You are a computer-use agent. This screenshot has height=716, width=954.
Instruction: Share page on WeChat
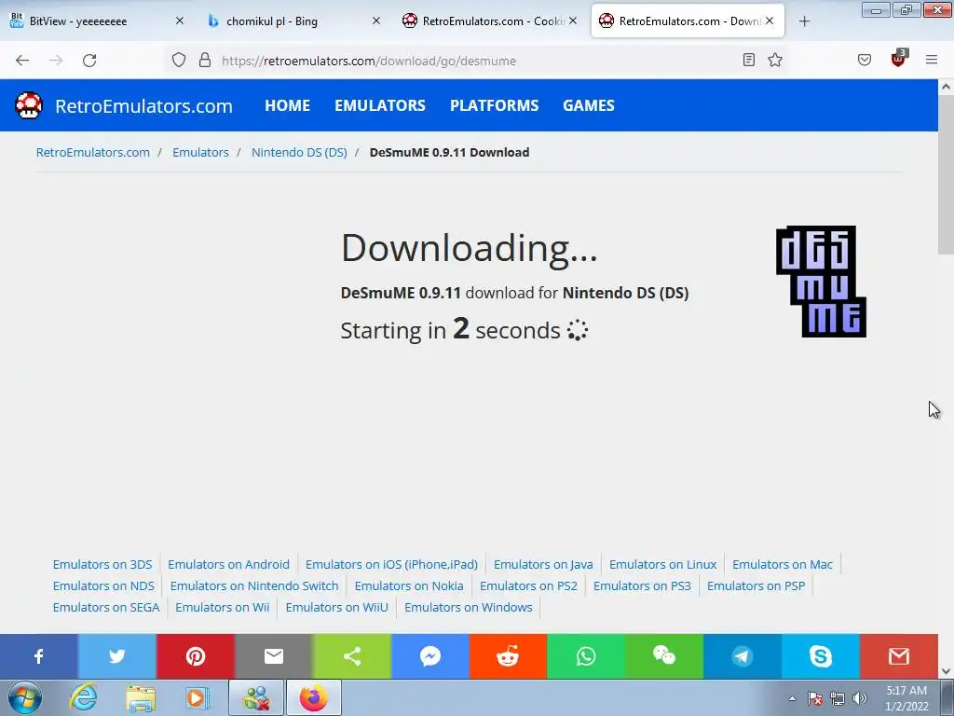pos(664,656)
